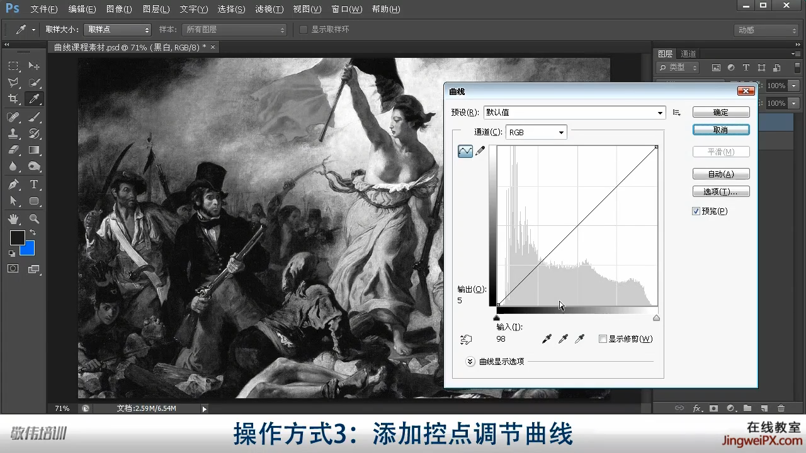Select the Hand tool

(13, 219)
